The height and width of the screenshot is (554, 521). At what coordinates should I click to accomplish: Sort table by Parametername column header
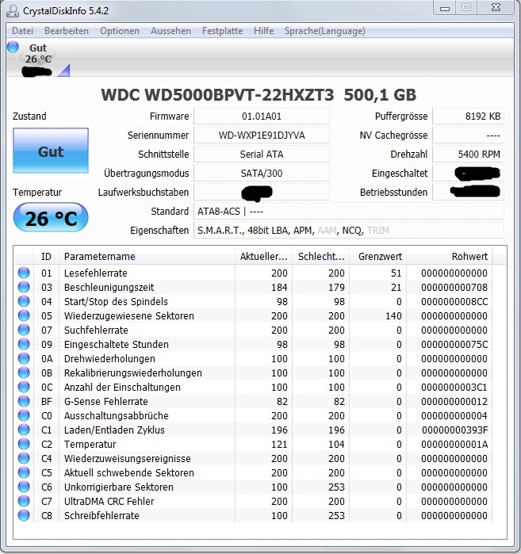click(x=147, y=256)
